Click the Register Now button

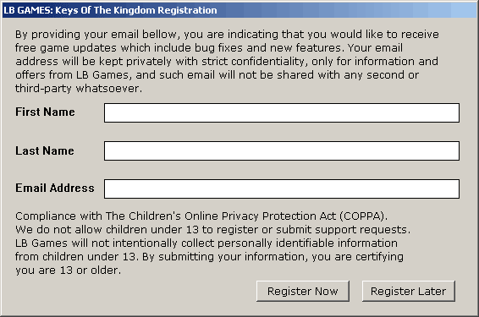(303, 291)
